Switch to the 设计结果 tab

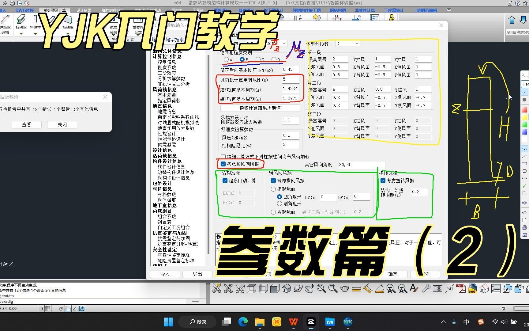pyautogui.click(x=84, y=10)
